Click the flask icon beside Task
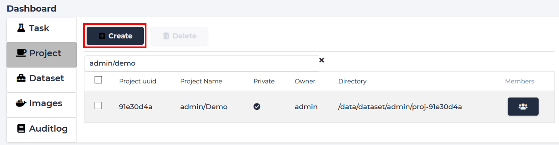 21,28
